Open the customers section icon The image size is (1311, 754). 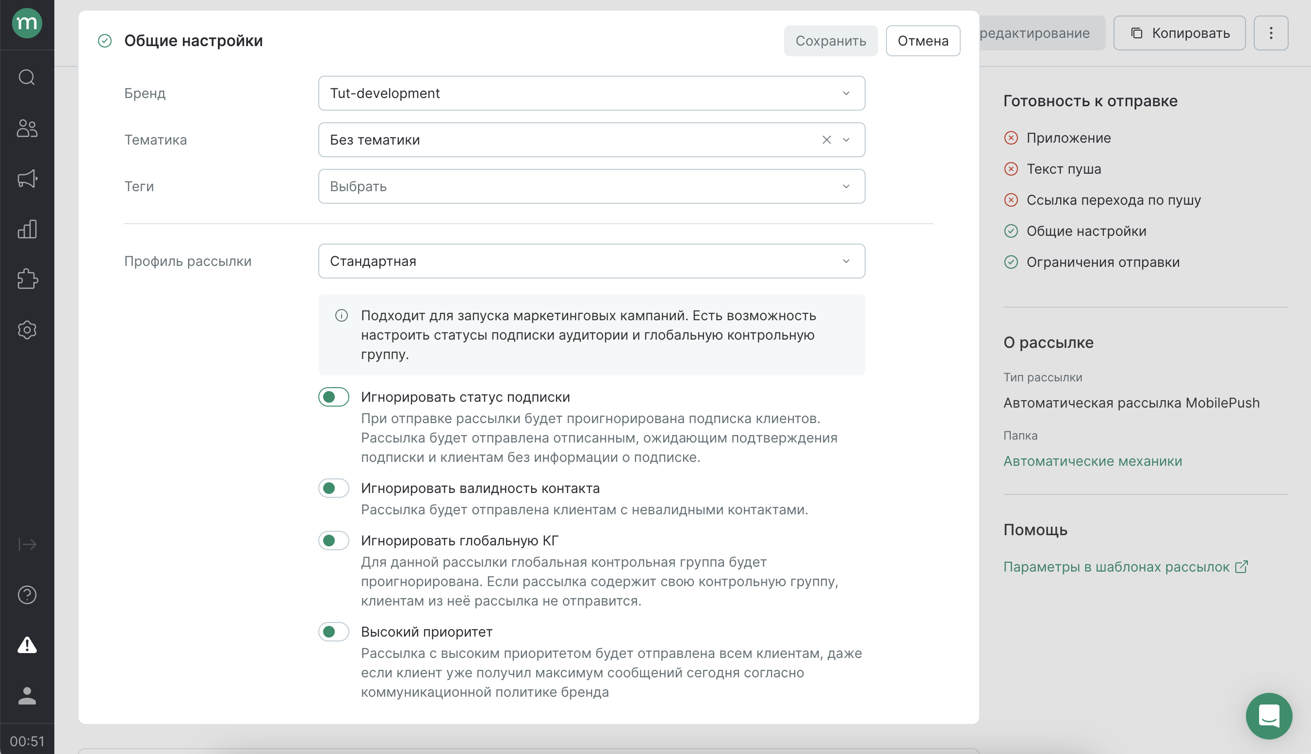pyautogui.click(x=27, y=128)
